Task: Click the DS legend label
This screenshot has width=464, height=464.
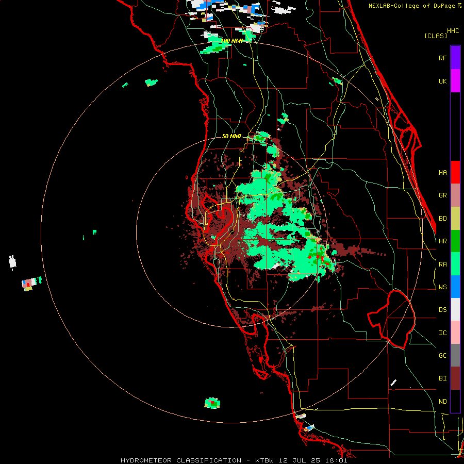Action: (442, 310)
